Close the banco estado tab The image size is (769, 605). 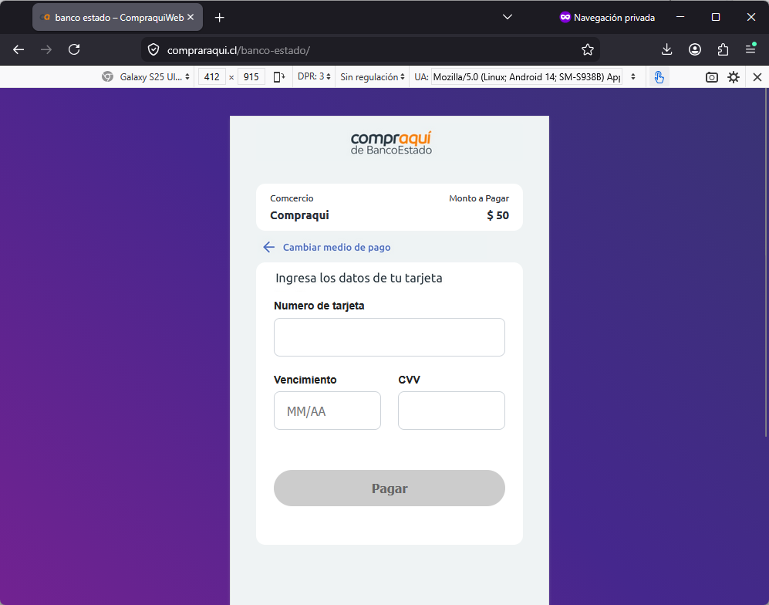click(x=191, y=17)
